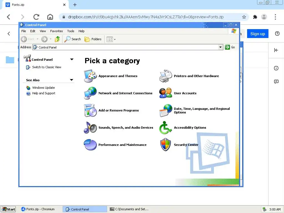Collapse the Control Panel sidebar section
This screenshot has height=213, width=284.
(x=72, y=59)
